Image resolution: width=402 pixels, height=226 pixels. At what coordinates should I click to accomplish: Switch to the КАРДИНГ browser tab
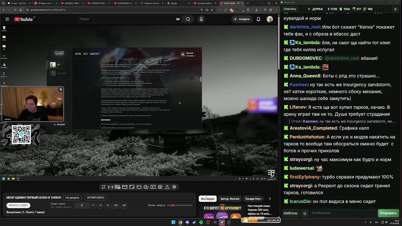coord(72,3)
